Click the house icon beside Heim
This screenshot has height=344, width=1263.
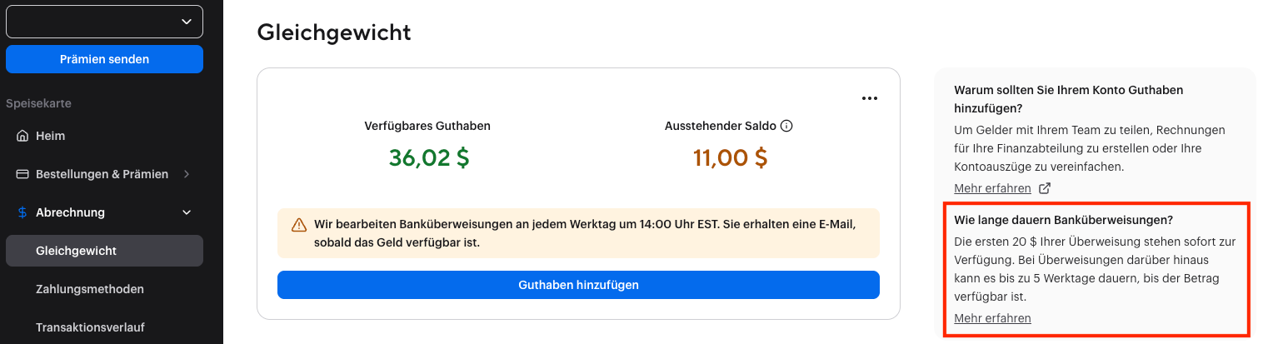[22, 136]
